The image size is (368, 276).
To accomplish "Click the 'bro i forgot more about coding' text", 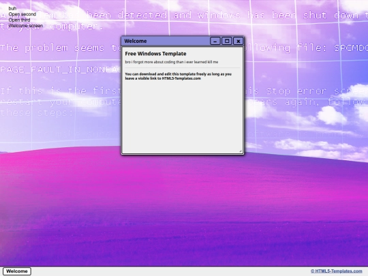I will pyautogui.click(x=172, y=62).
